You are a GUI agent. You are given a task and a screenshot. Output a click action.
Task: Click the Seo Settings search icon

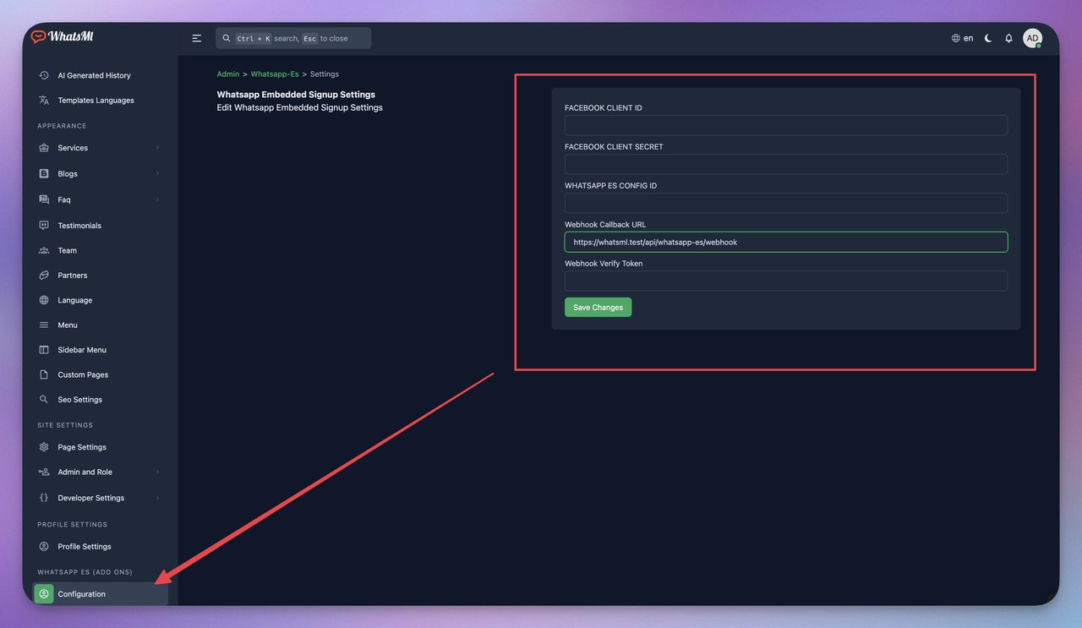[44, 399]
